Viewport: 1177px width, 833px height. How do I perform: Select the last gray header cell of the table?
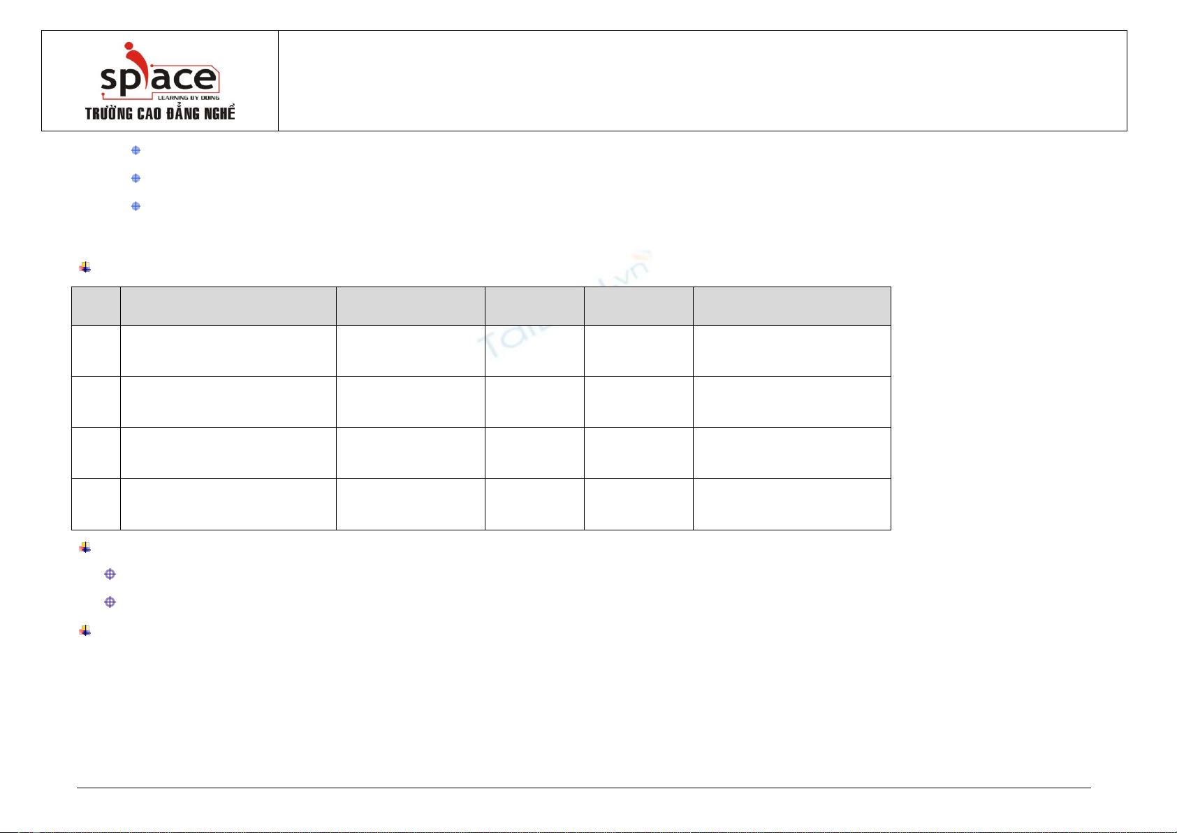pyautogui.click(x=791, y=305)
